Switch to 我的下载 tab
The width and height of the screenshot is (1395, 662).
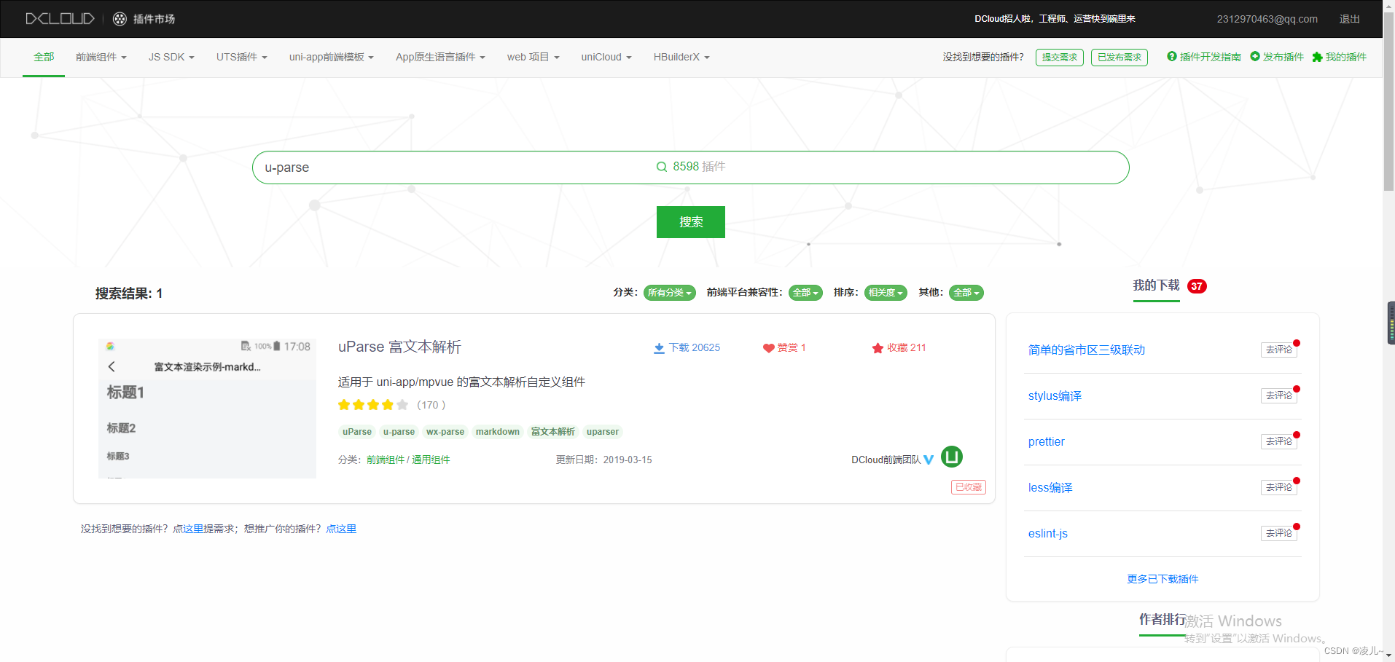[1156, 285]
